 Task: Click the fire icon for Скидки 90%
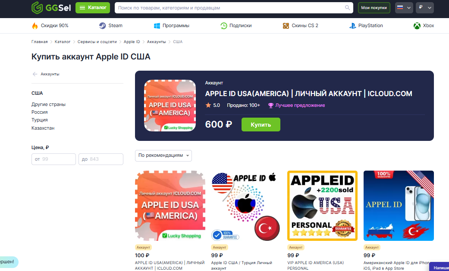(x=35, y=26)
